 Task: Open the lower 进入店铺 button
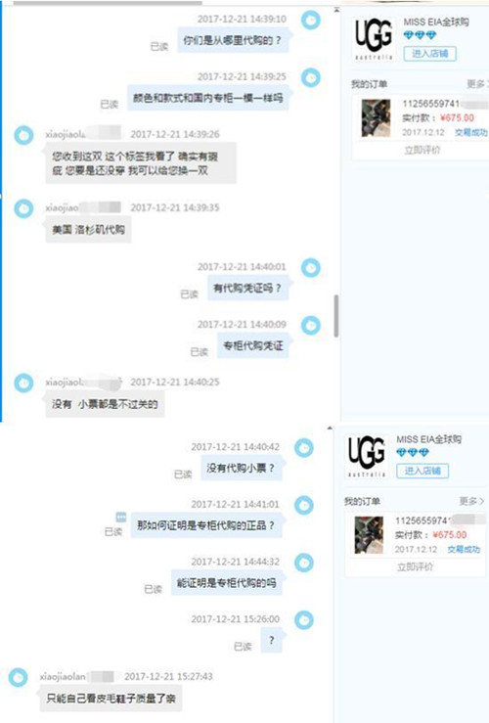pos(422,471)
